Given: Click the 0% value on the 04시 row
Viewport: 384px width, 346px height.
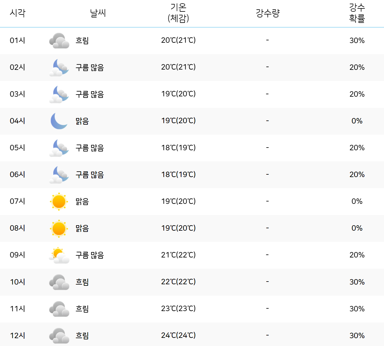Looking at the screenshot, I should coord(358,121).
